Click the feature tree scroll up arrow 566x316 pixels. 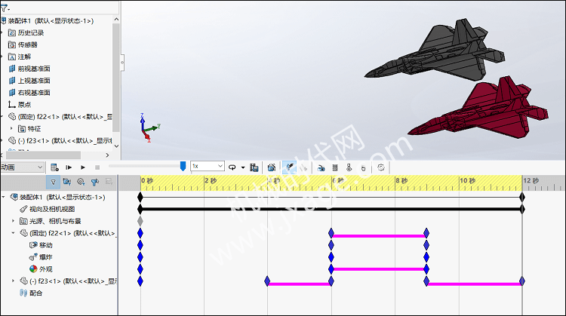116,19
